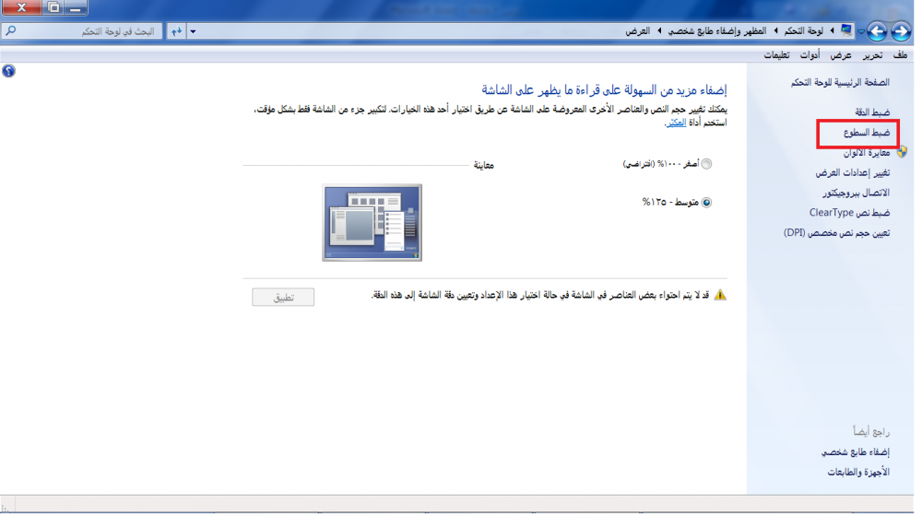Open the المكبر magnifier tool link
This screenshot has height=516, width=922.
click(x=676, y=122)
